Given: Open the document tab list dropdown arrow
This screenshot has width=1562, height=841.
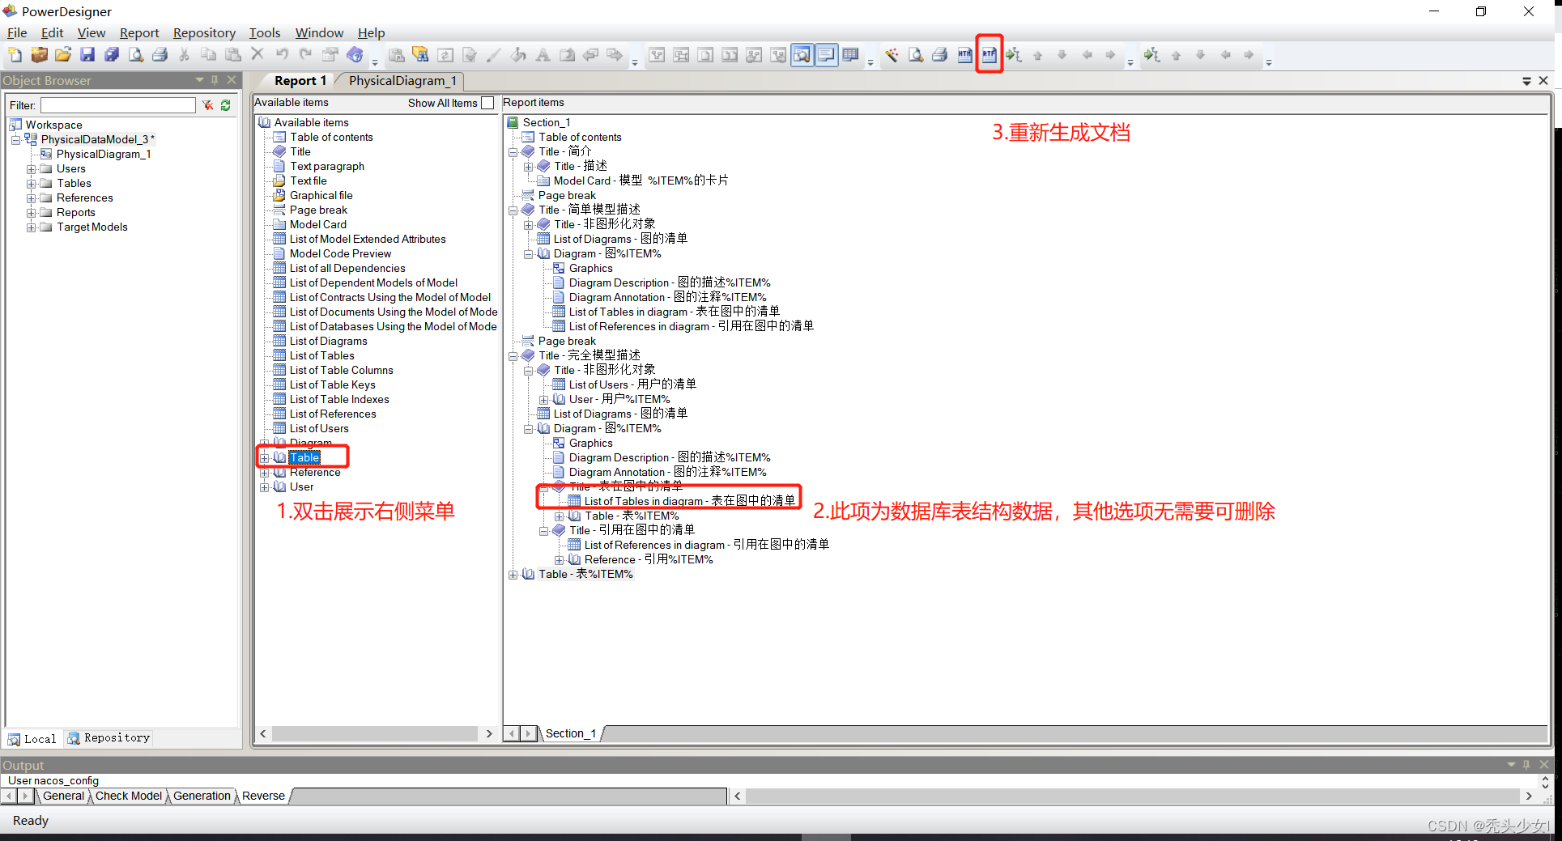Looking at the screenshot, I should (x=1526, y=81).
